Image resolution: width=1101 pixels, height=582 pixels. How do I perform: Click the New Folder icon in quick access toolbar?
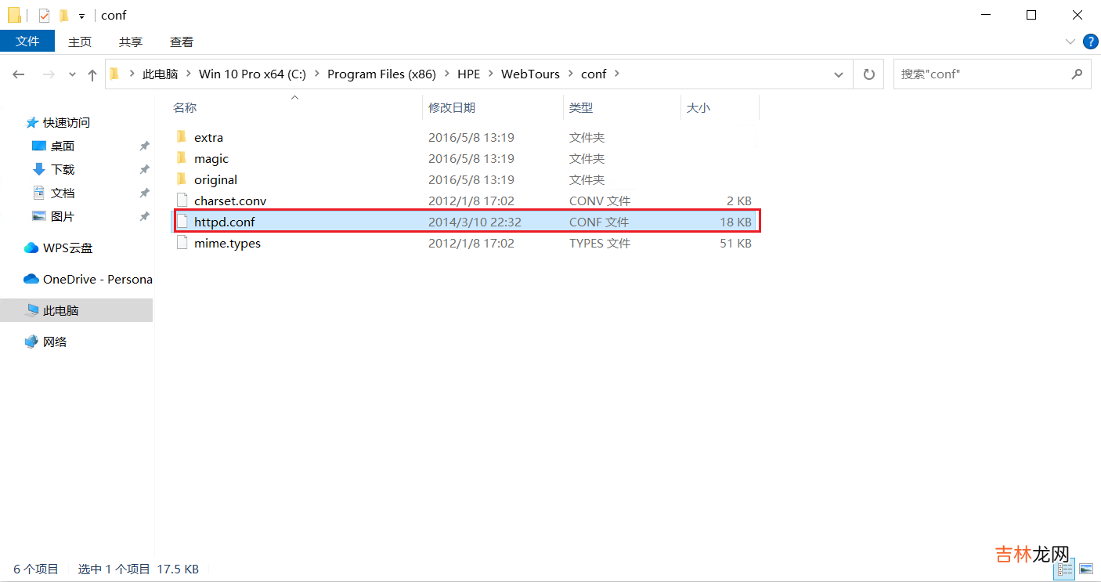pos(63,15)
